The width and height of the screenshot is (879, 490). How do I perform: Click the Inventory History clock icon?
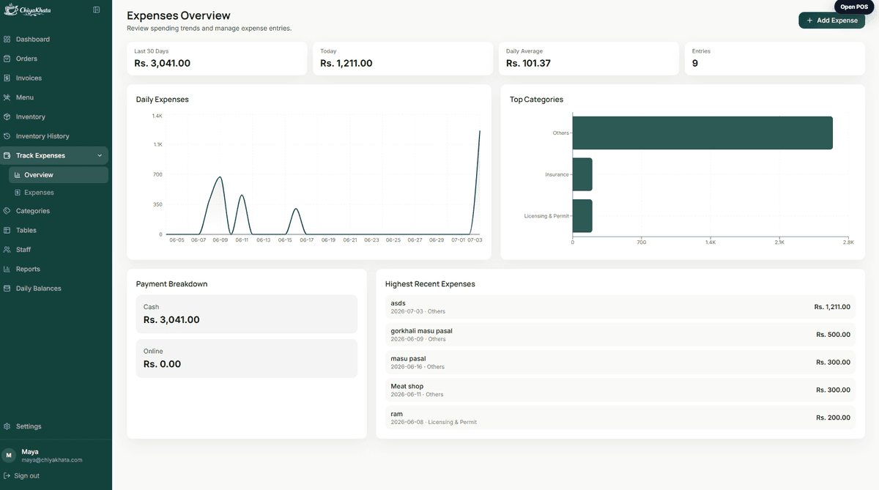point(7,136)
